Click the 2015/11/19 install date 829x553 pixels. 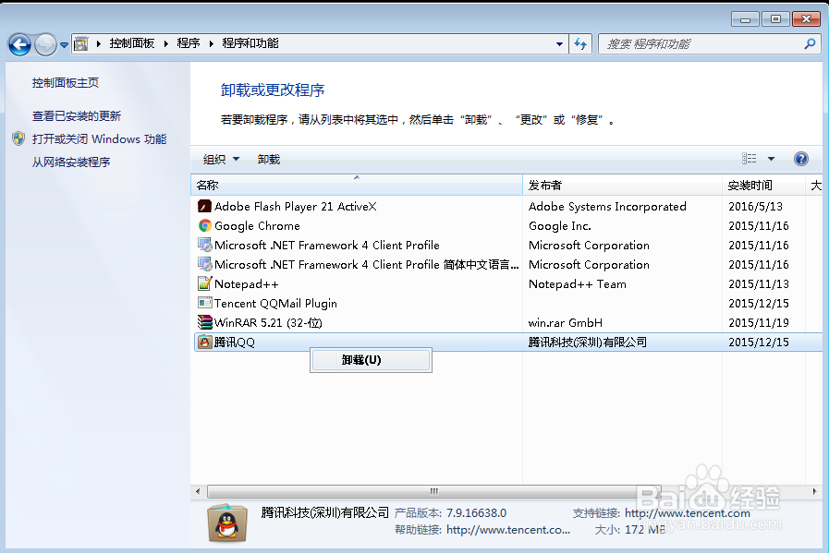pos(759,322)
